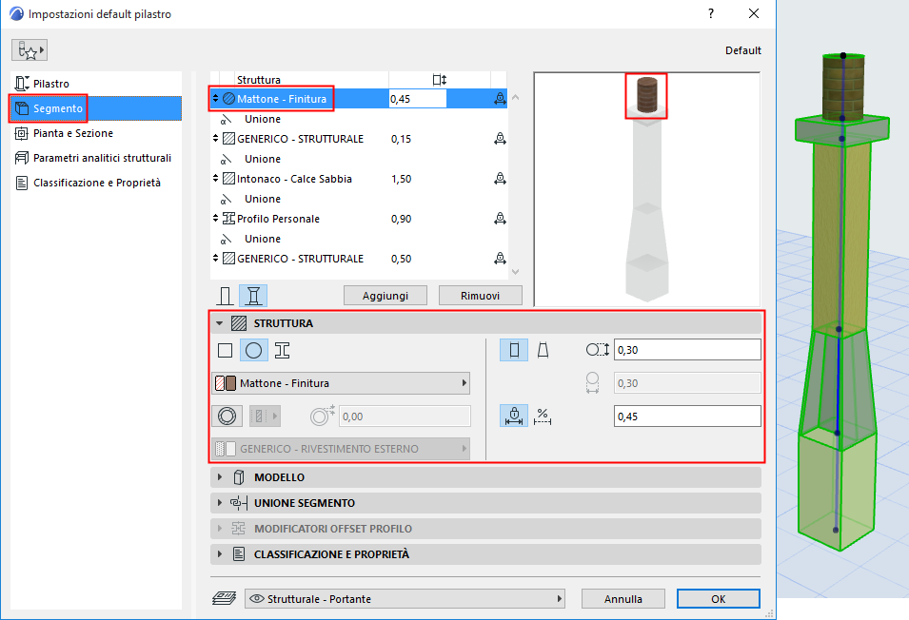Collapse the STRUTTURA panel
The height and width of the screenshot is (620, 909).
click(x=219, y=322)
